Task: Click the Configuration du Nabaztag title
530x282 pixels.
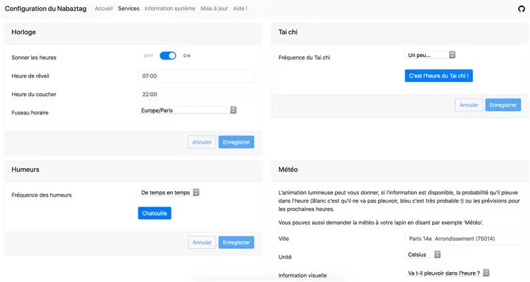Action: coord(46,9)
